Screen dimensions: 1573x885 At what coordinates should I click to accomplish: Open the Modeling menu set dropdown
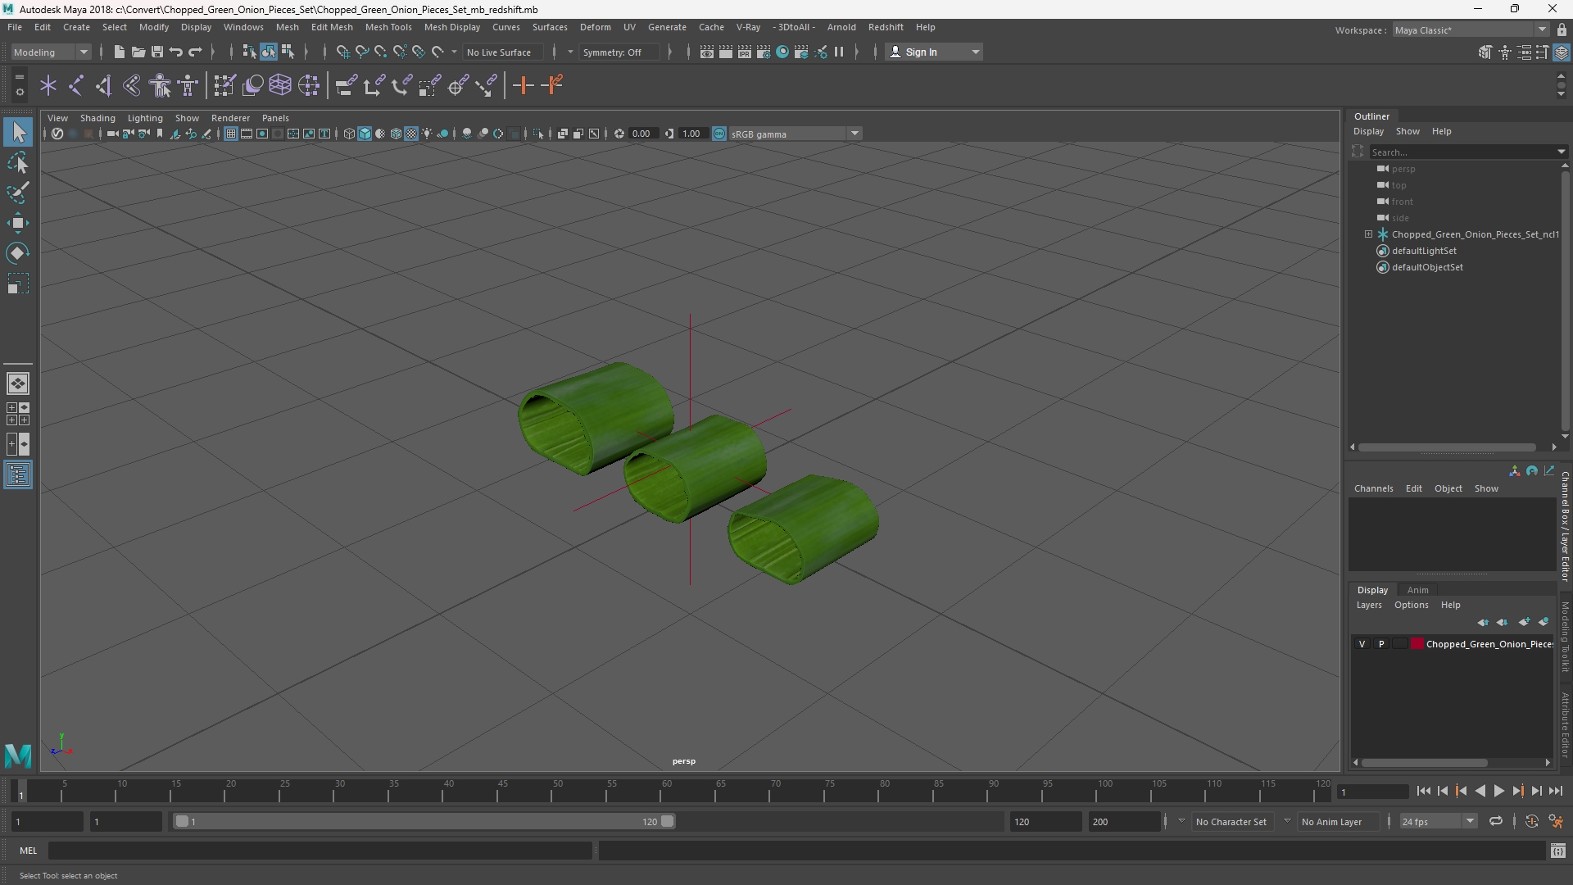[x=51, y=52]
